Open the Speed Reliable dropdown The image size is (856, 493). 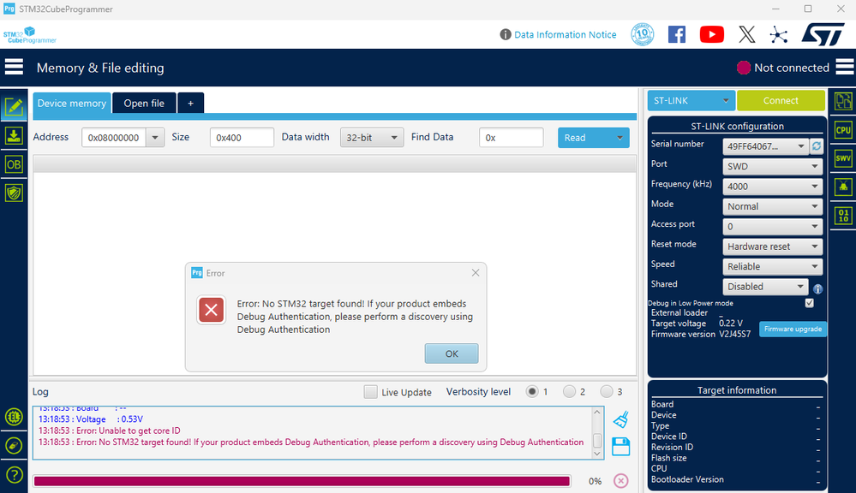tap(773, 267)
